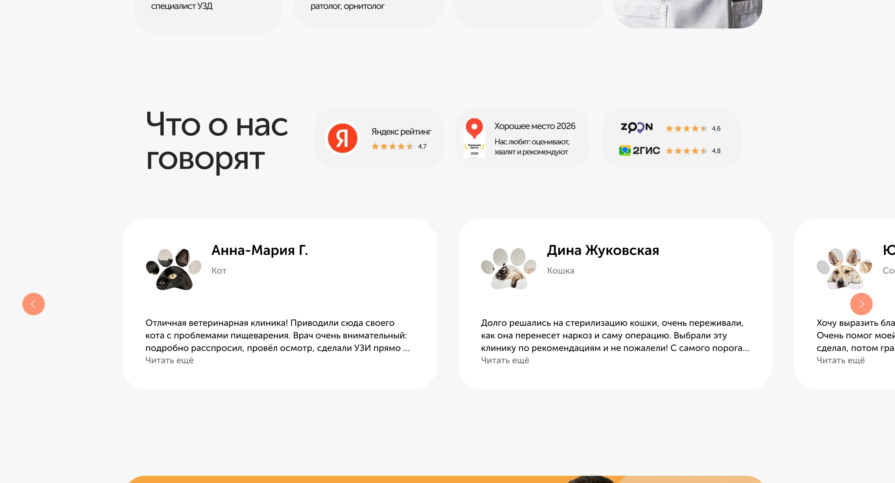Click the doctor photo card at top
Viewport: 895px width, 483px height.
(x=687, y=14)
